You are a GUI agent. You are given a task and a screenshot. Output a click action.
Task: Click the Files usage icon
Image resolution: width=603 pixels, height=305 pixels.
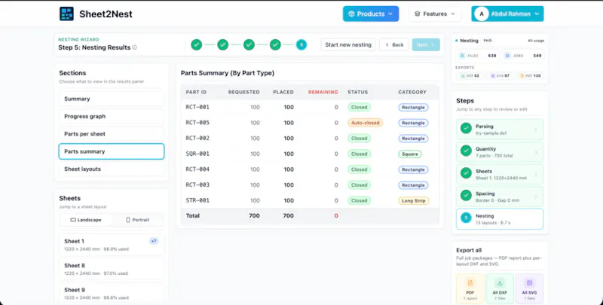tap(462, 56)
